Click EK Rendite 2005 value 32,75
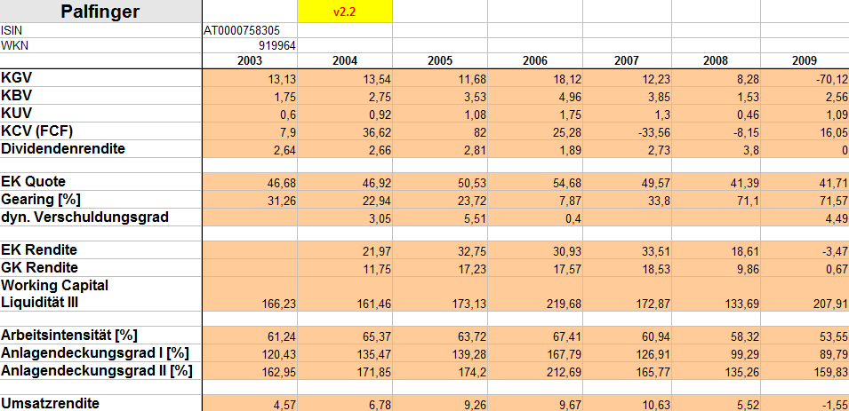The image size is (849, 411). [x=440, y=251]
